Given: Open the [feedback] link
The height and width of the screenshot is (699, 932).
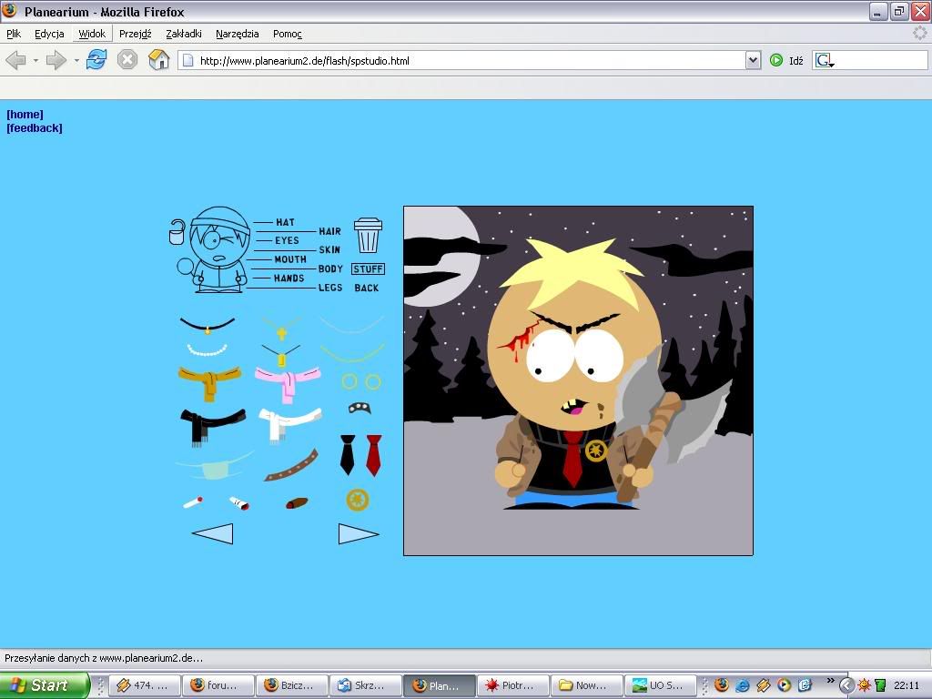Looking at the screenshot, I should (35, 127).
